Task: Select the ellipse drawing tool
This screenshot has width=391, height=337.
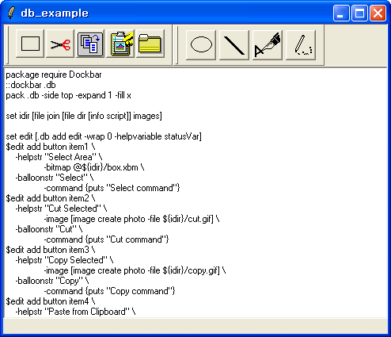Action: [201, 44]
